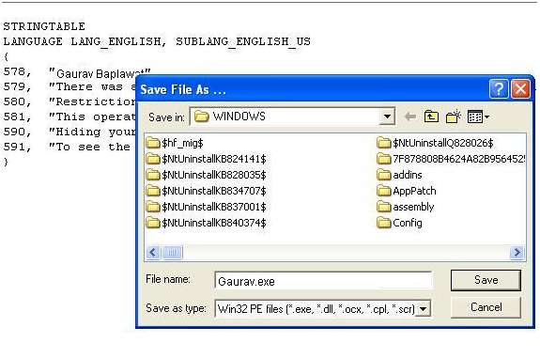Click the file list left scroll arrow
The height and width of the screenshot is (358, 540).
pos(153,253)
